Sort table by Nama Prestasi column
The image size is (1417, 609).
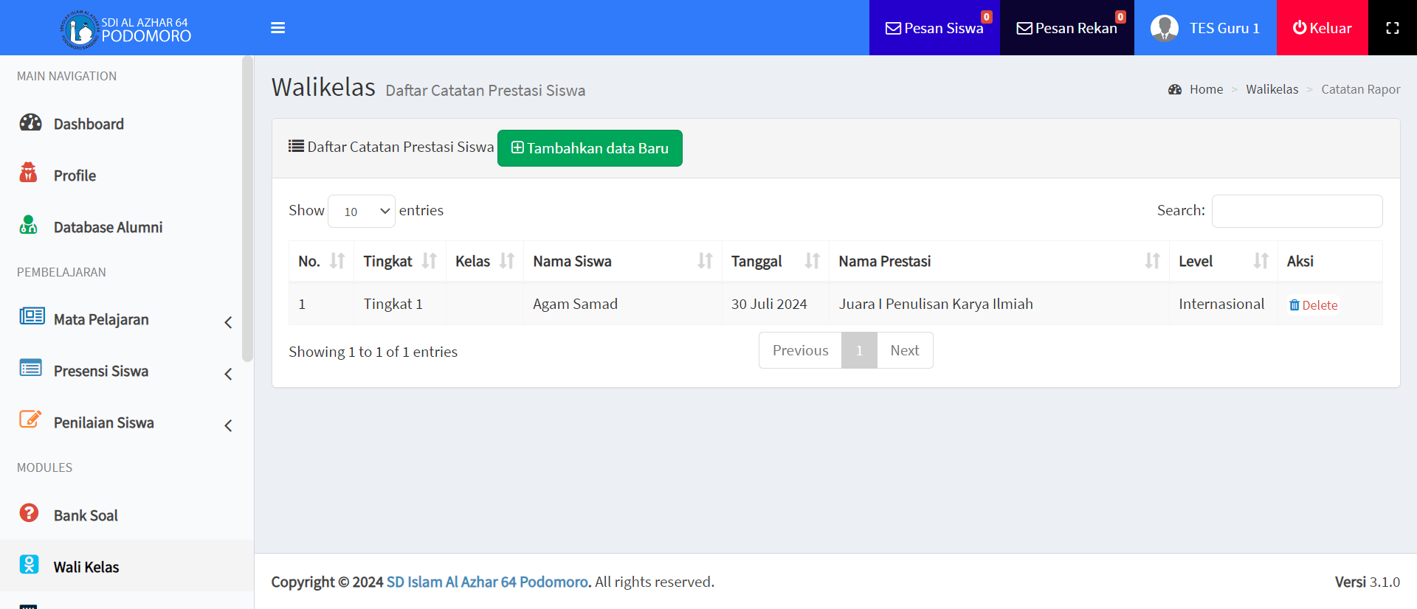[998, 261]
